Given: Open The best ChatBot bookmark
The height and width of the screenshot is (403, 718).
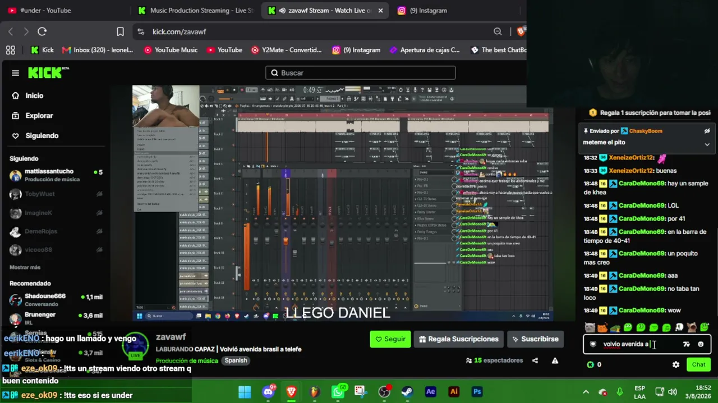Looking at the screenshot, I should (x=498, y=50).
